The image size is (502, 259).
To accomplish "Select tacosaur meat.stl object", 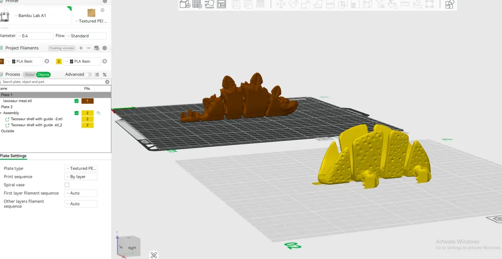I will (17, 101).
